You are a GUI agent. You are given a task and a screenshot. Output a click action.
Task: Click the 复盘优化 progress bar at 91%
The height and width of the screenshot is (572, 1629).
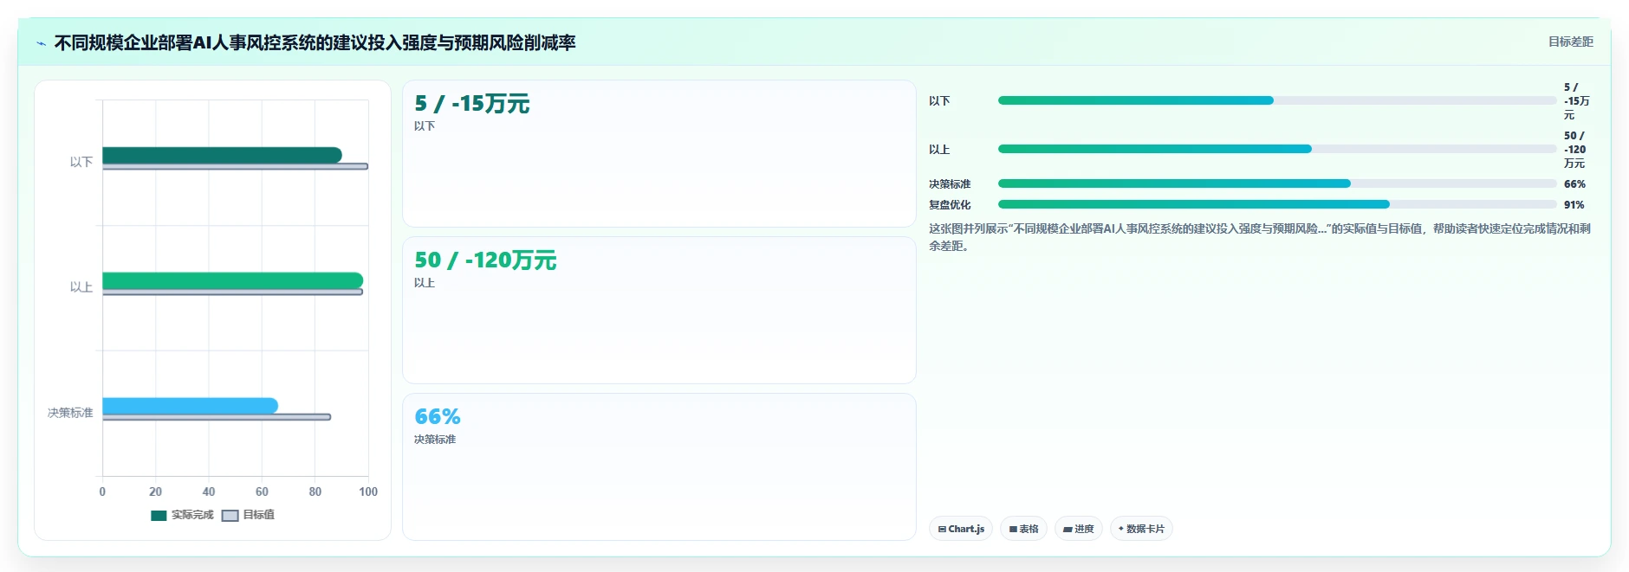click(x=1277, y=204)
